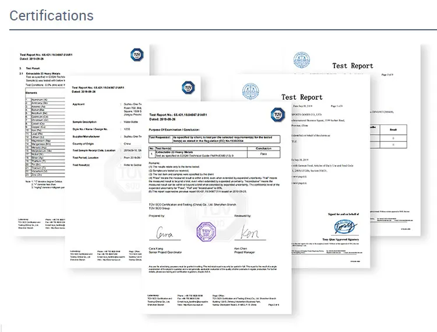Click the Certifications heading

51,16
